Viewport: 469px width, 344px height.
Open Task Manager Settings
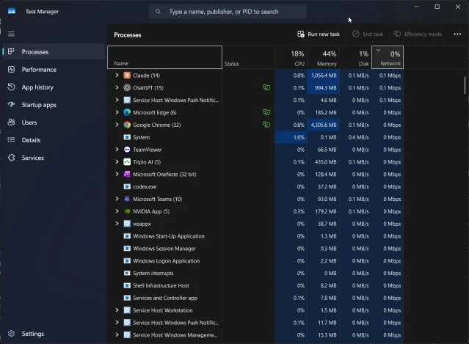(54, 334)
